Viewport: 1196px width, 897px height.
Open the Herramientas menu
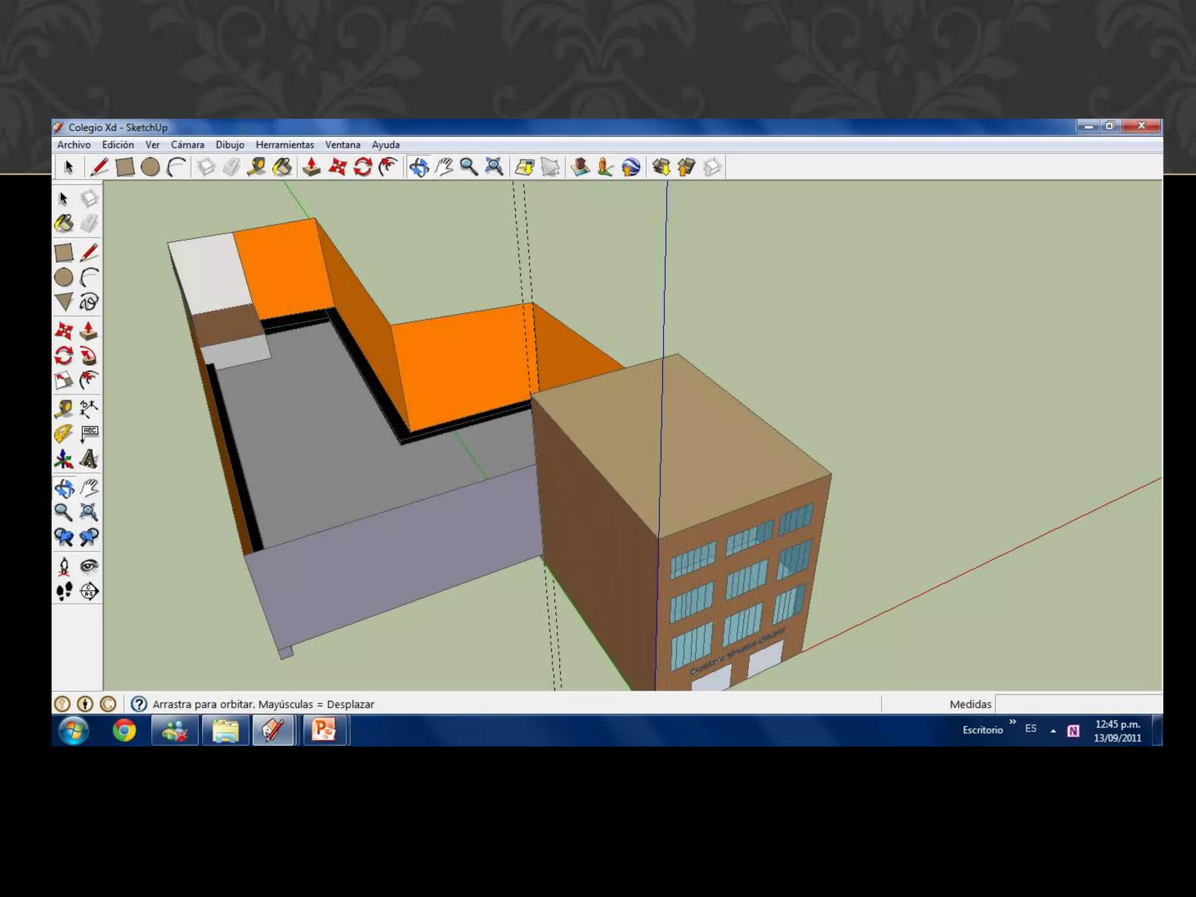click(284, 145)
